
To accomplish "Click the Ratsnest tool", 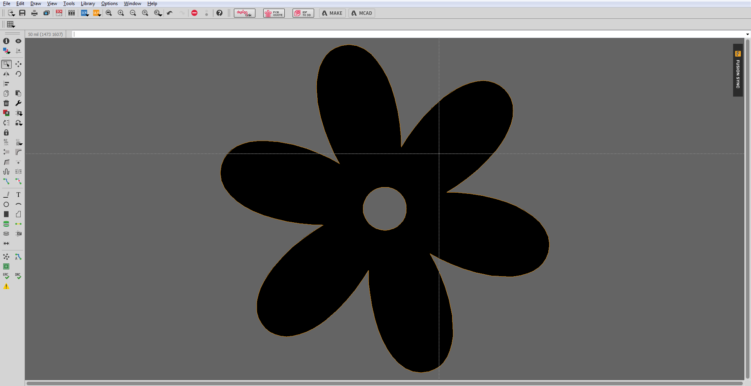I will pos(6,257).
